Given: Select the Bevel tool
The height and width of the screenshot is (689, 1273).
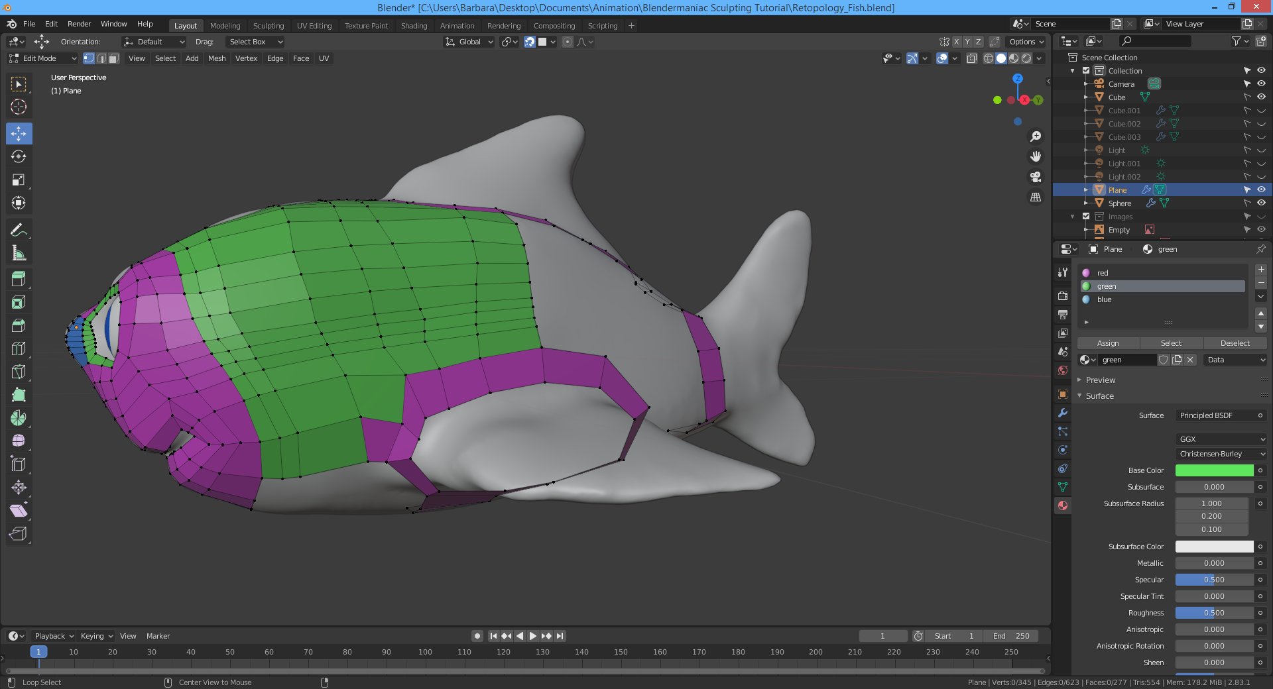Looking at the screenshot, I should 19,325.
